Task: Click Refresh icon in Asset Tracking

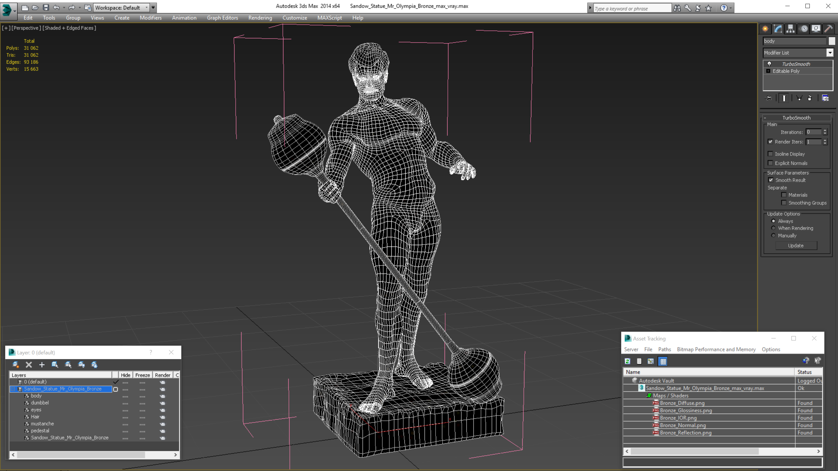Action: [x=628, y=361]
